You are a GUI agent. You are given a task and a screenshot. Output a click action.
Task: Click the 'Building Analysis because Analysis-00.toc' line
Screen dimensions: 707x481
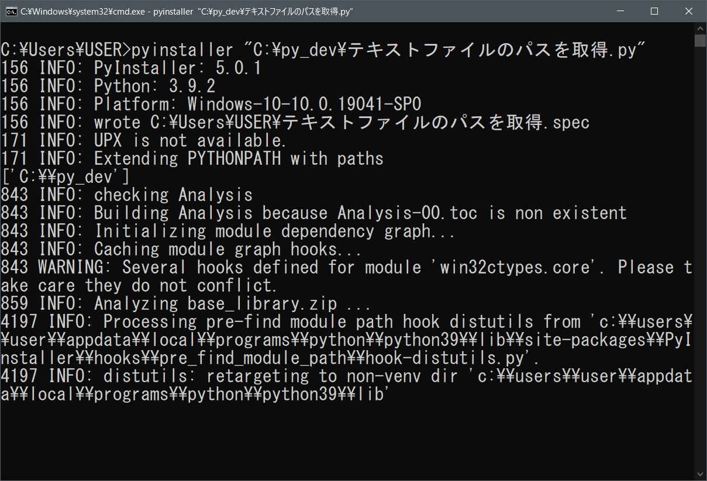click(x=314, y=213)
